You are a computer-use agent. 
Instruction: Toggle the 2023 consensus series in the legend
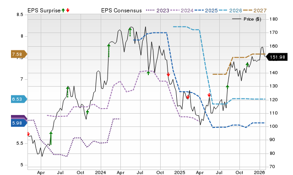tap(157, 11)
